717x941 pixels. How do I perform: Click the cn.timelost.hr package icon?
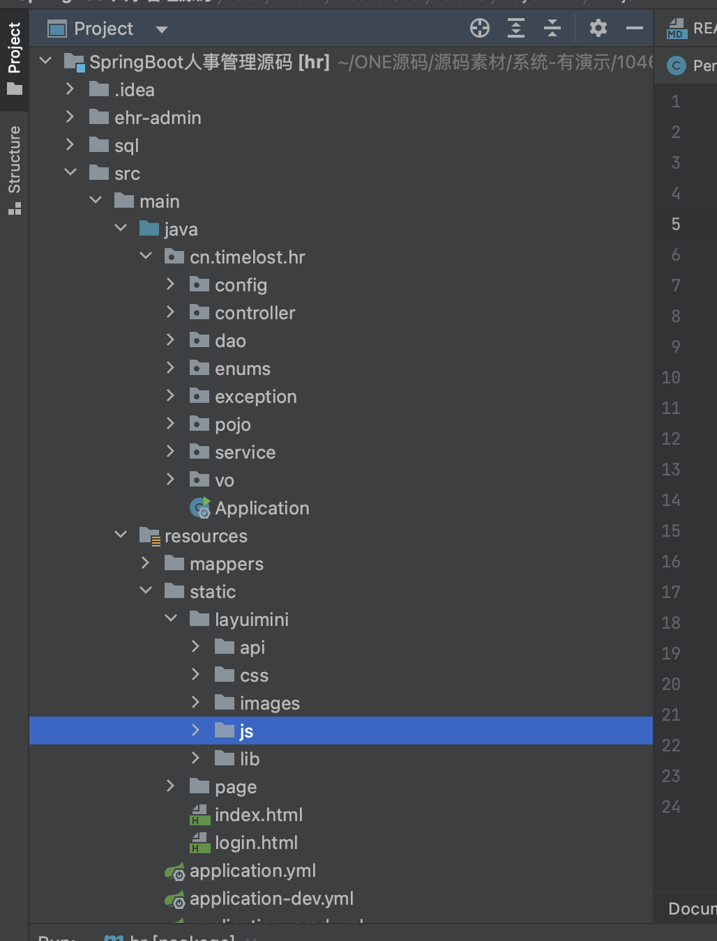(x=174, y=257)
